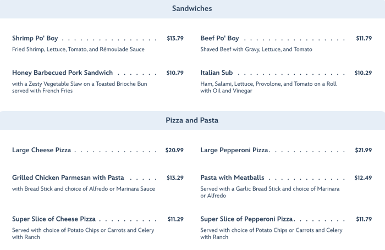The image size is (385, 250).
Task: Click the Sandwiches section header
Action: click(192, 9)
